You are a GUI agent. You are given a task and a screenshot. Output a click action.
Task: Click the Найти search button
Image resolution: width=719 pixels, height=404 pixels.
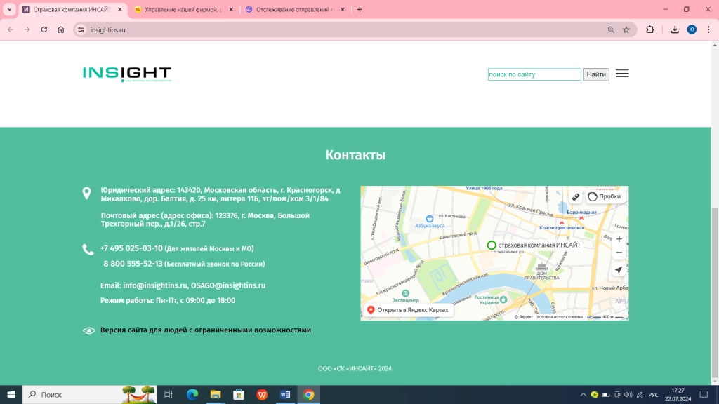[x=596, y=74]
